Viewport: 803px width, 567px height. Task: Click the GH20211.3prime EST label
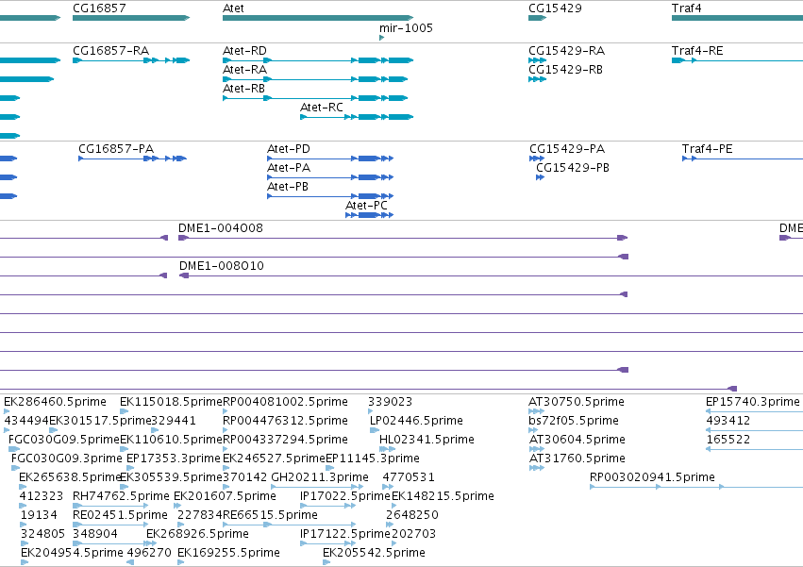pyautogui.click(x=320, y=477)
